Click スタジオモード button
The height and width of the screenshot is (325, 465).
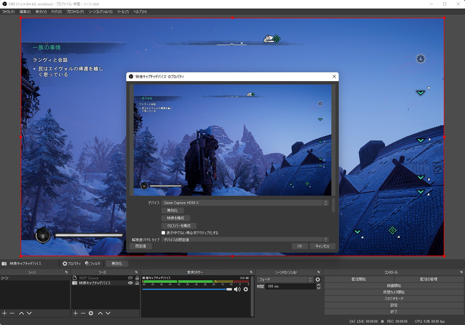(394, 299)
